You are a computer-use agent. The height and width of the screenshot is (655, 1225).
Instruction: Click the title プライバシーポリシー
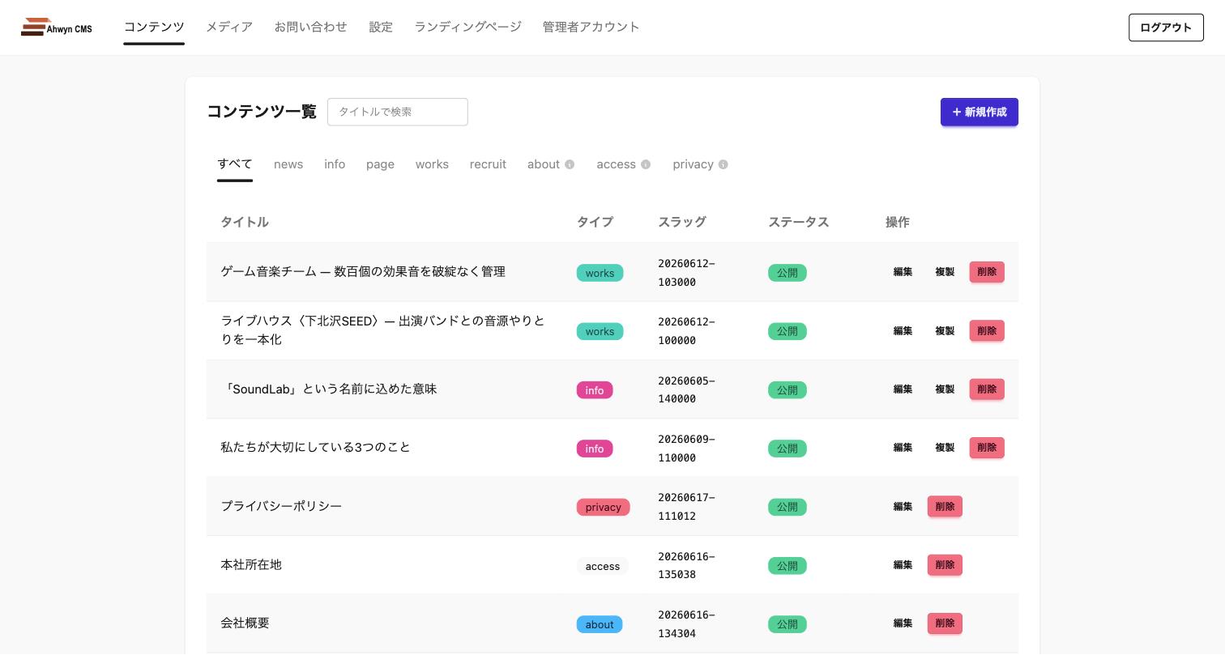click(x=281, y=507)
